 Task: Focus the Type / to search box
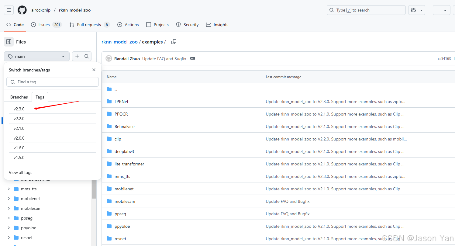[366, 10]
